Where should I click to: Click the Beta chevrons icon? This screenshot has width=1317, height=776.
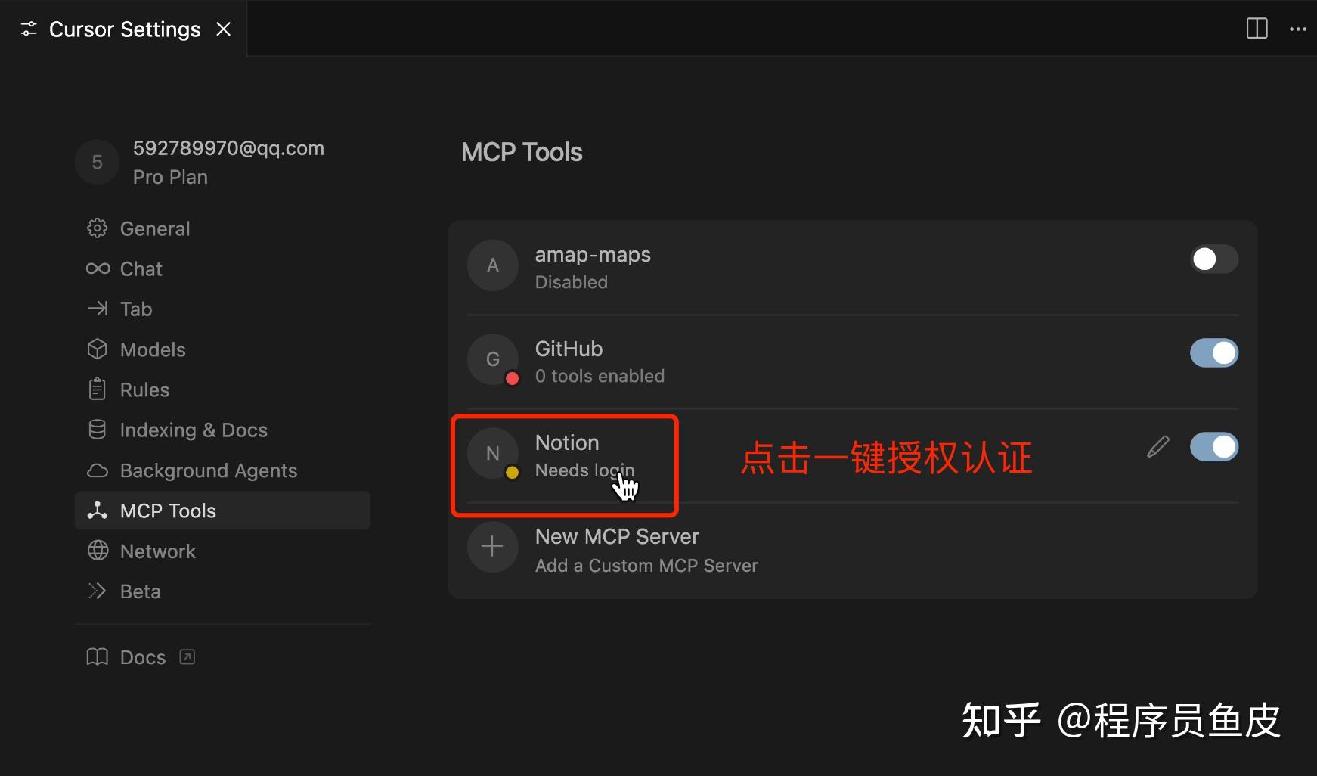(x=98, y=591)
